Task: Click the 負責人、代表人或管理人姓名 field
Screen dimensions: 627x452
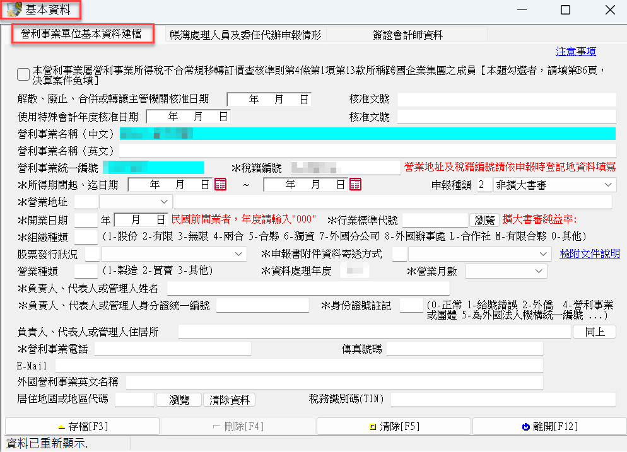Action: [308, 288]
